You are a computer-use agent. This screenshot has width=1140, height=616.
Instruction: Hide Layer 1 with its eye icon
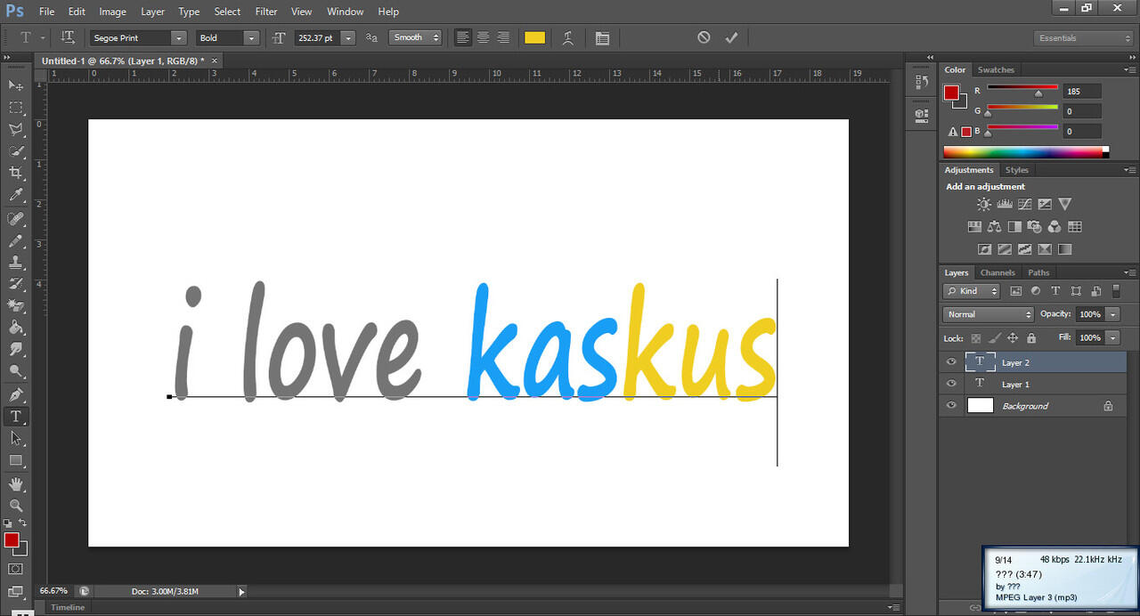[x=951, y=384]
